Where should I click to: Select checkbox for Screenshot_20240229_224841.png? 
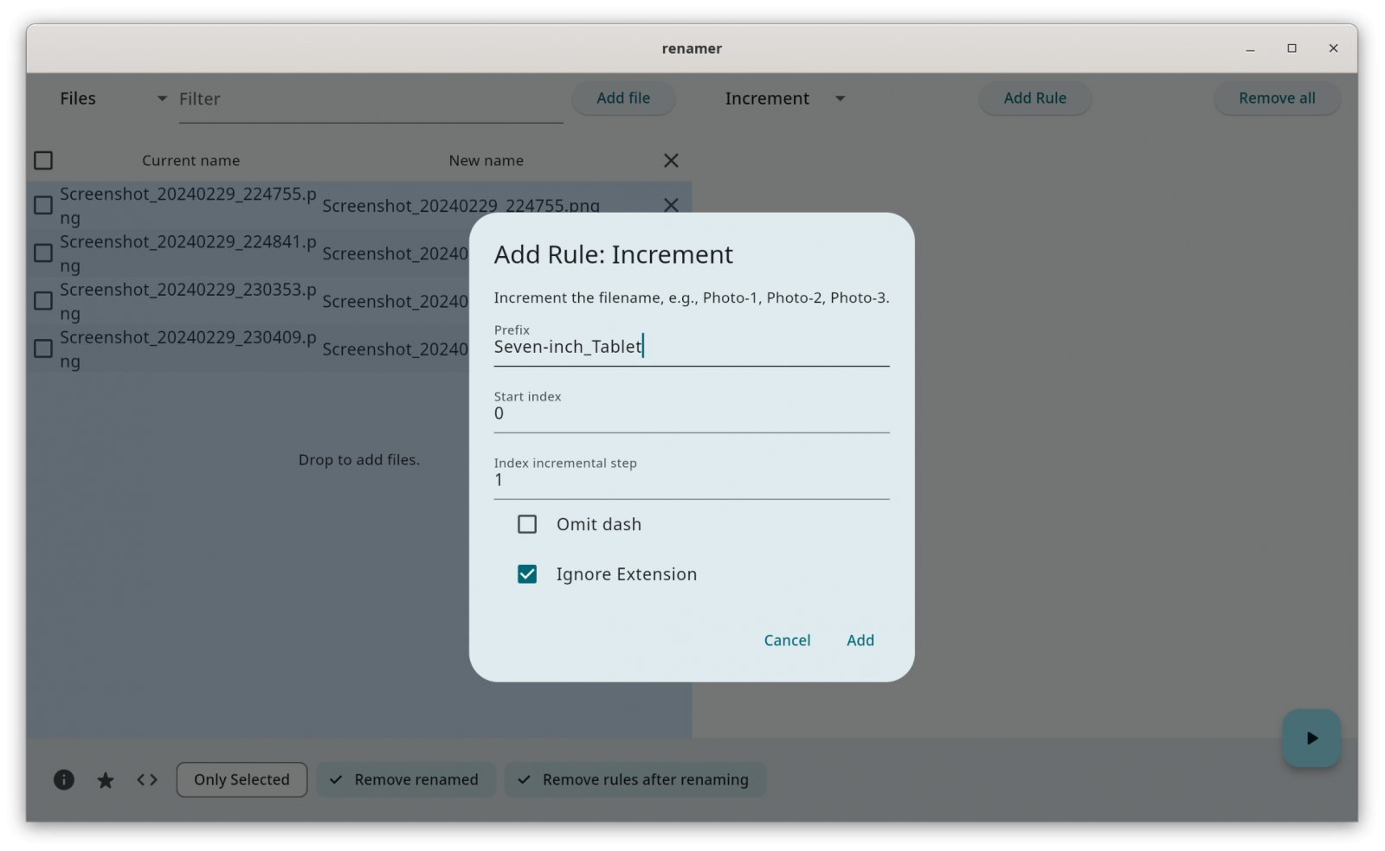pyautogui.click(x=43, y=253)
